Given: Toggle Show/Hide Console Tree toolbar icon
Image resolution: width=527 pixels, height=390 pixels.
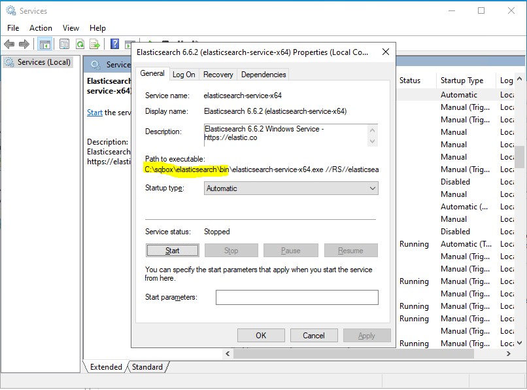Looking at the screenshot, I should (44, 44).
